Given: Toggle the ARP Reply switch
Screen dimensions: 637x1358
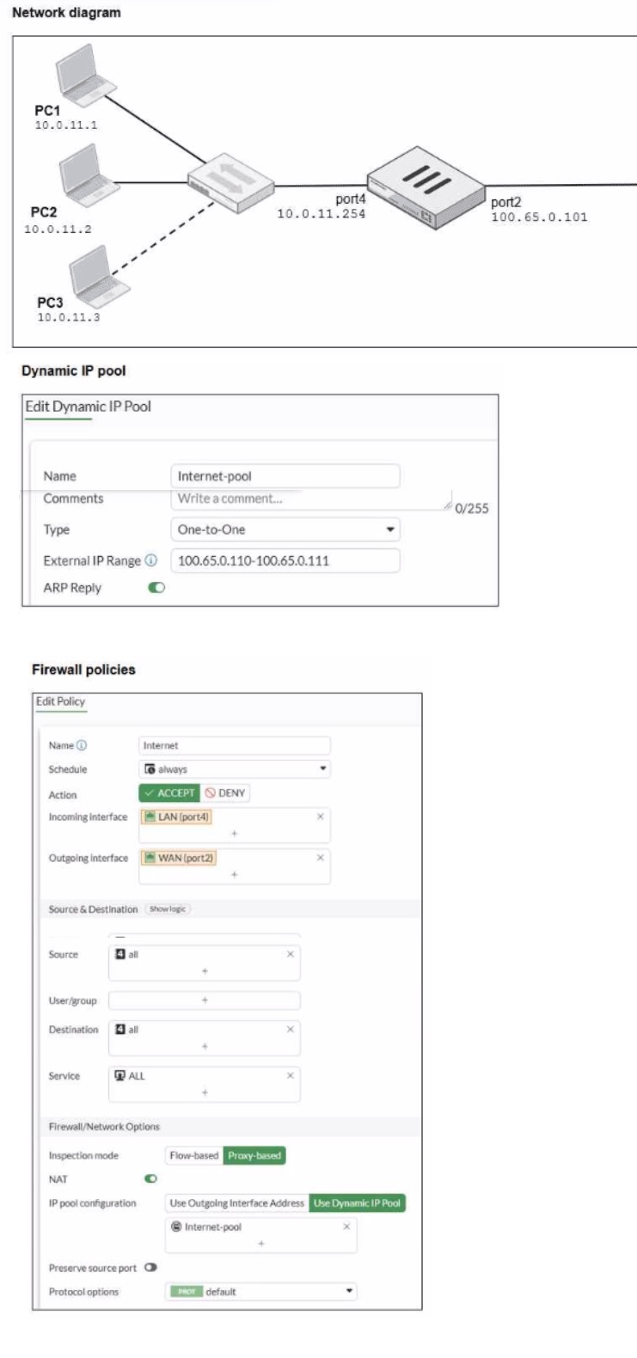Looking at the screenshot, I should click(156, 588).
